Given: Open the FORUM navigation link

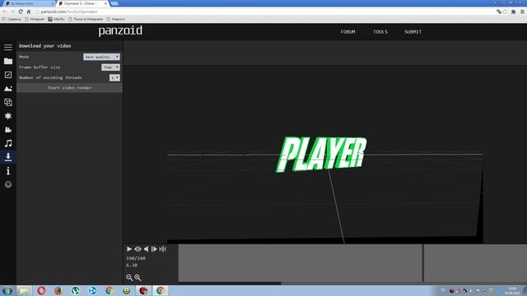Looking at the screenshot, I should coord(347,32).
